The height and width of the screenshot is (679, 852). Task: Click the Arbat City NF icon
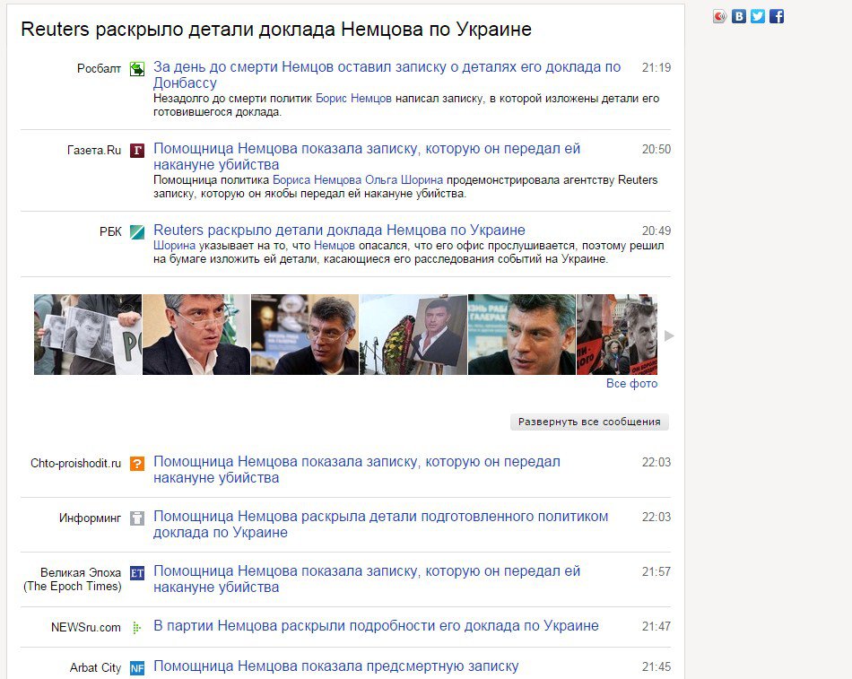136,666
